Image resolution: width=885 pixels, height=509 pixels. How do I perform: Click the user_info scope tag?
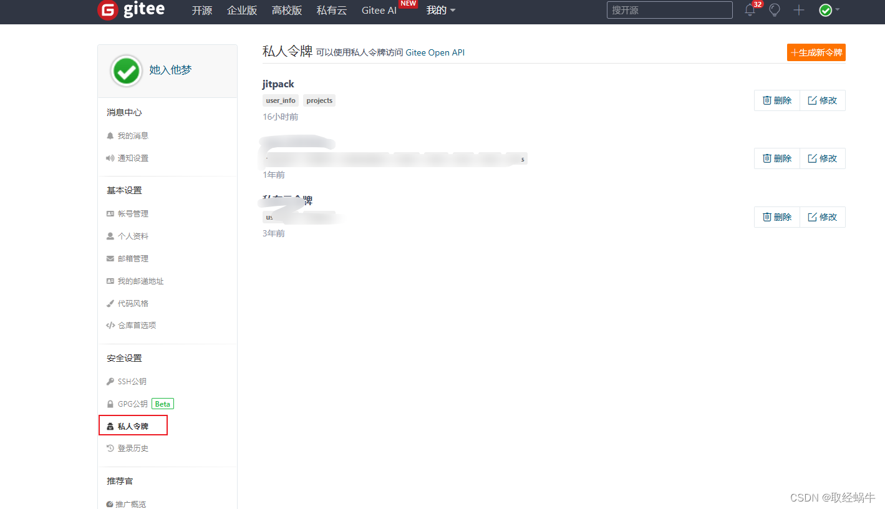click(x=281, y=100)
